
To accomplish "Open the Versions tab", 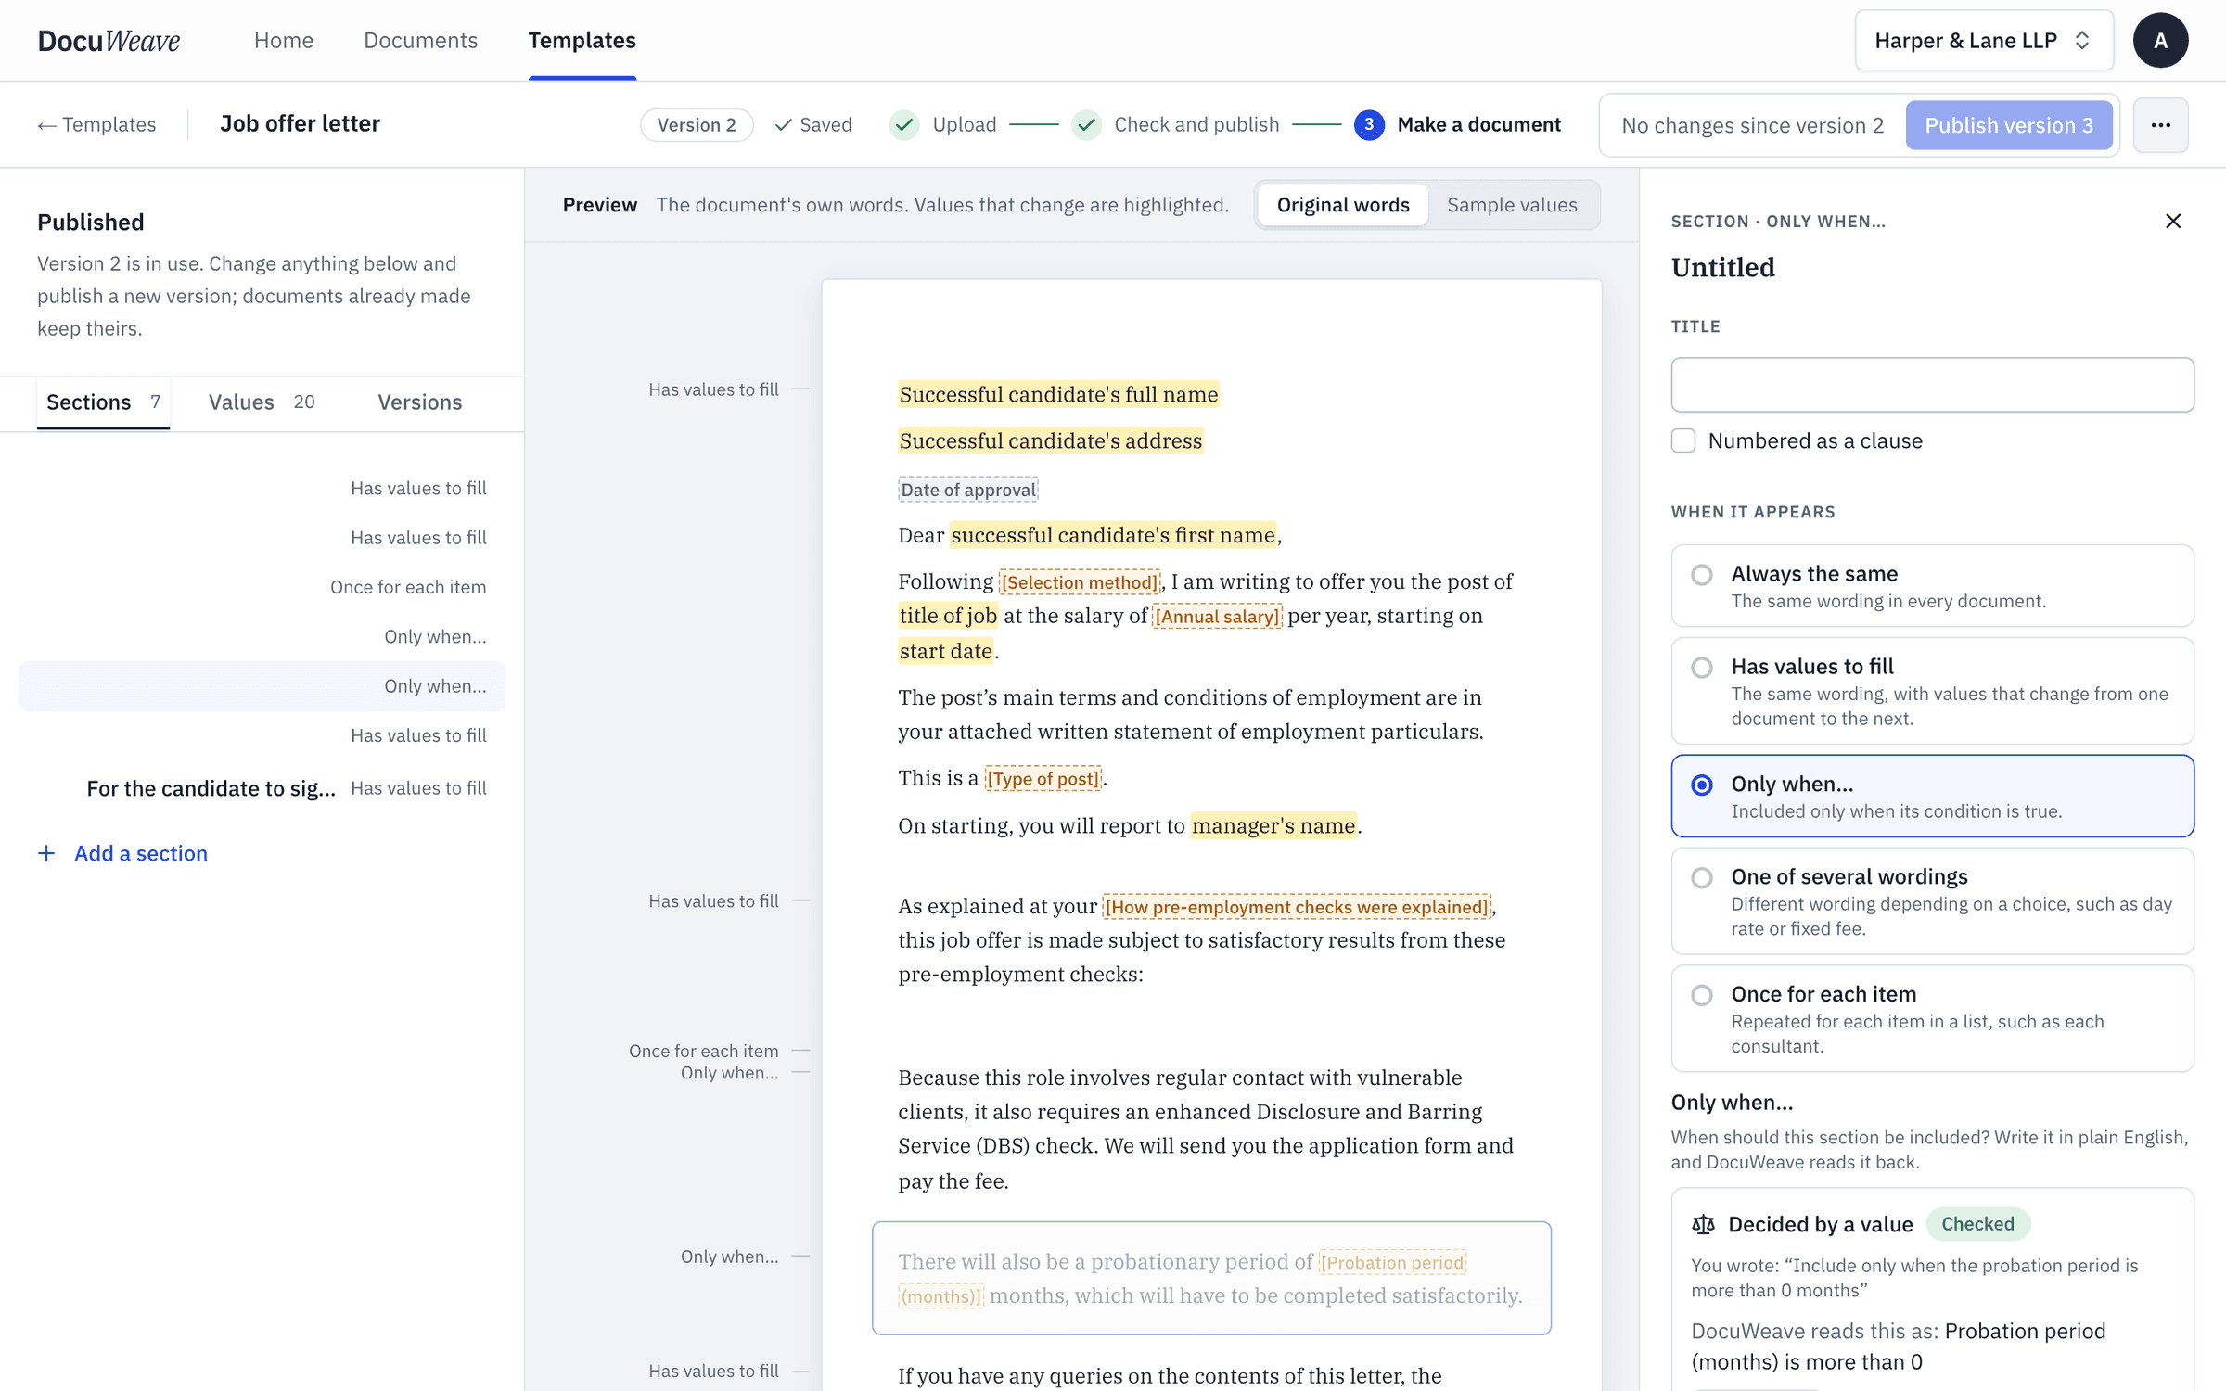I will [419, 402].
